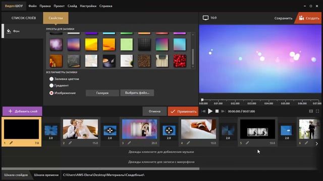
Task: Click the Отмена button
Action: tap(154, 111)
